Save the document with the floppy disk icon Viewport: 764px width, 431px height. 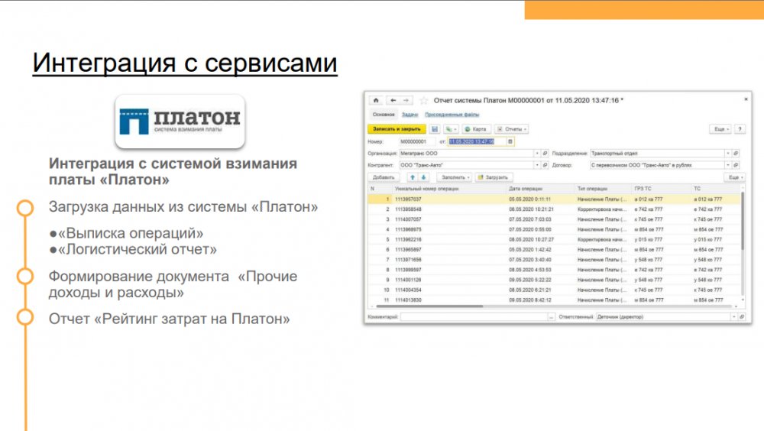click(x=435, y=129)
